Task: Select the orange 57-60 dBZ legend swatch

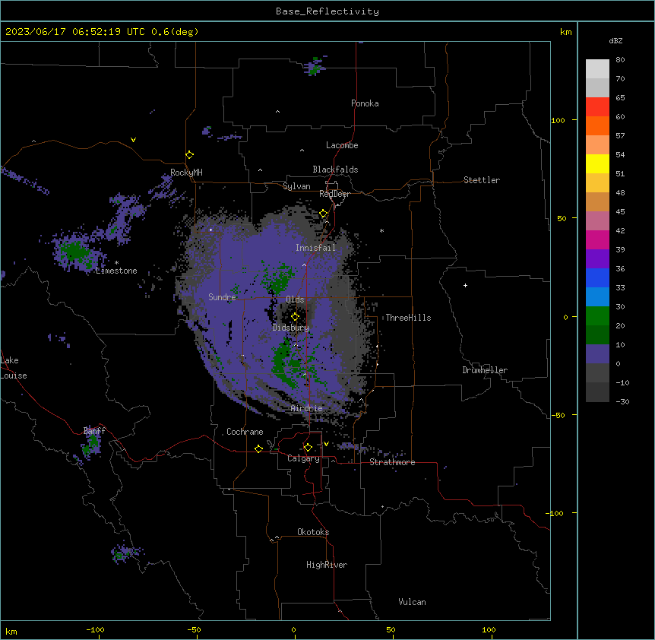Action: pos(597,125)
